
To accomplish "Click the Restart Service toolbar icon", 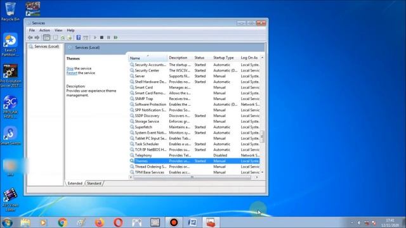I will [x=115, y=37].
